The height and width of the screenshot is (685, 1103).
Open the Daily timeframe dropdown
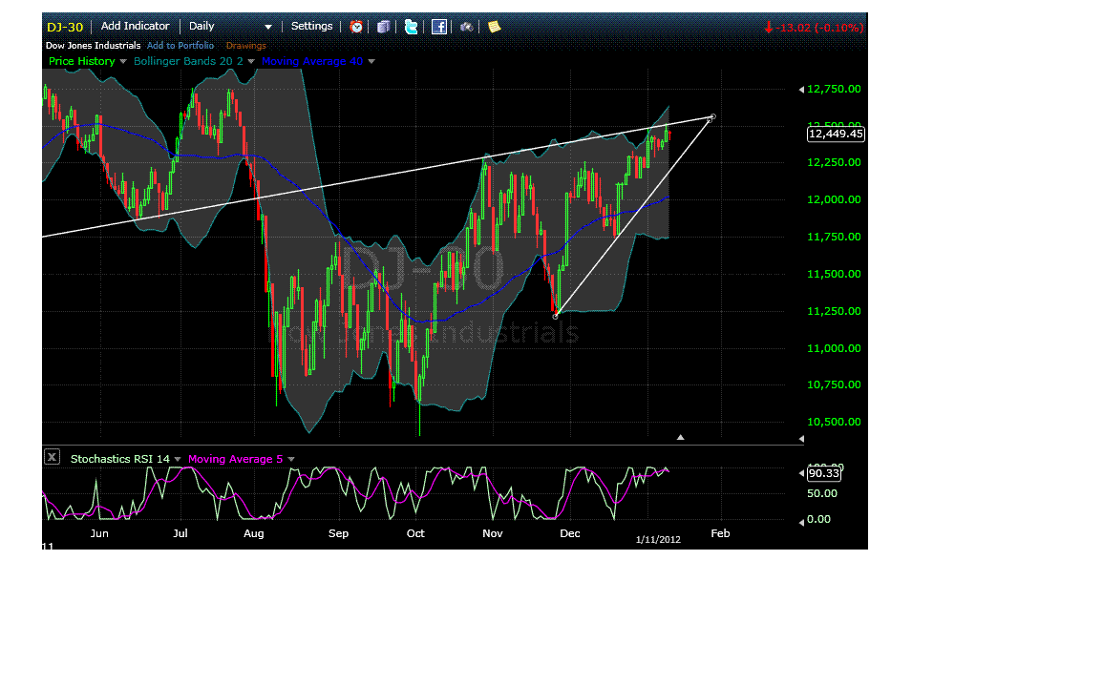point(230,26)
